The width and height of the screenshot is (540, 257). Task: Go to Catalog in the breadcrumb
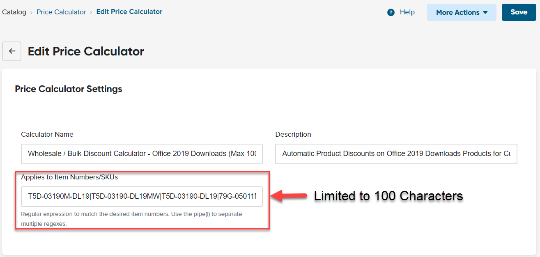click(14, 12)
